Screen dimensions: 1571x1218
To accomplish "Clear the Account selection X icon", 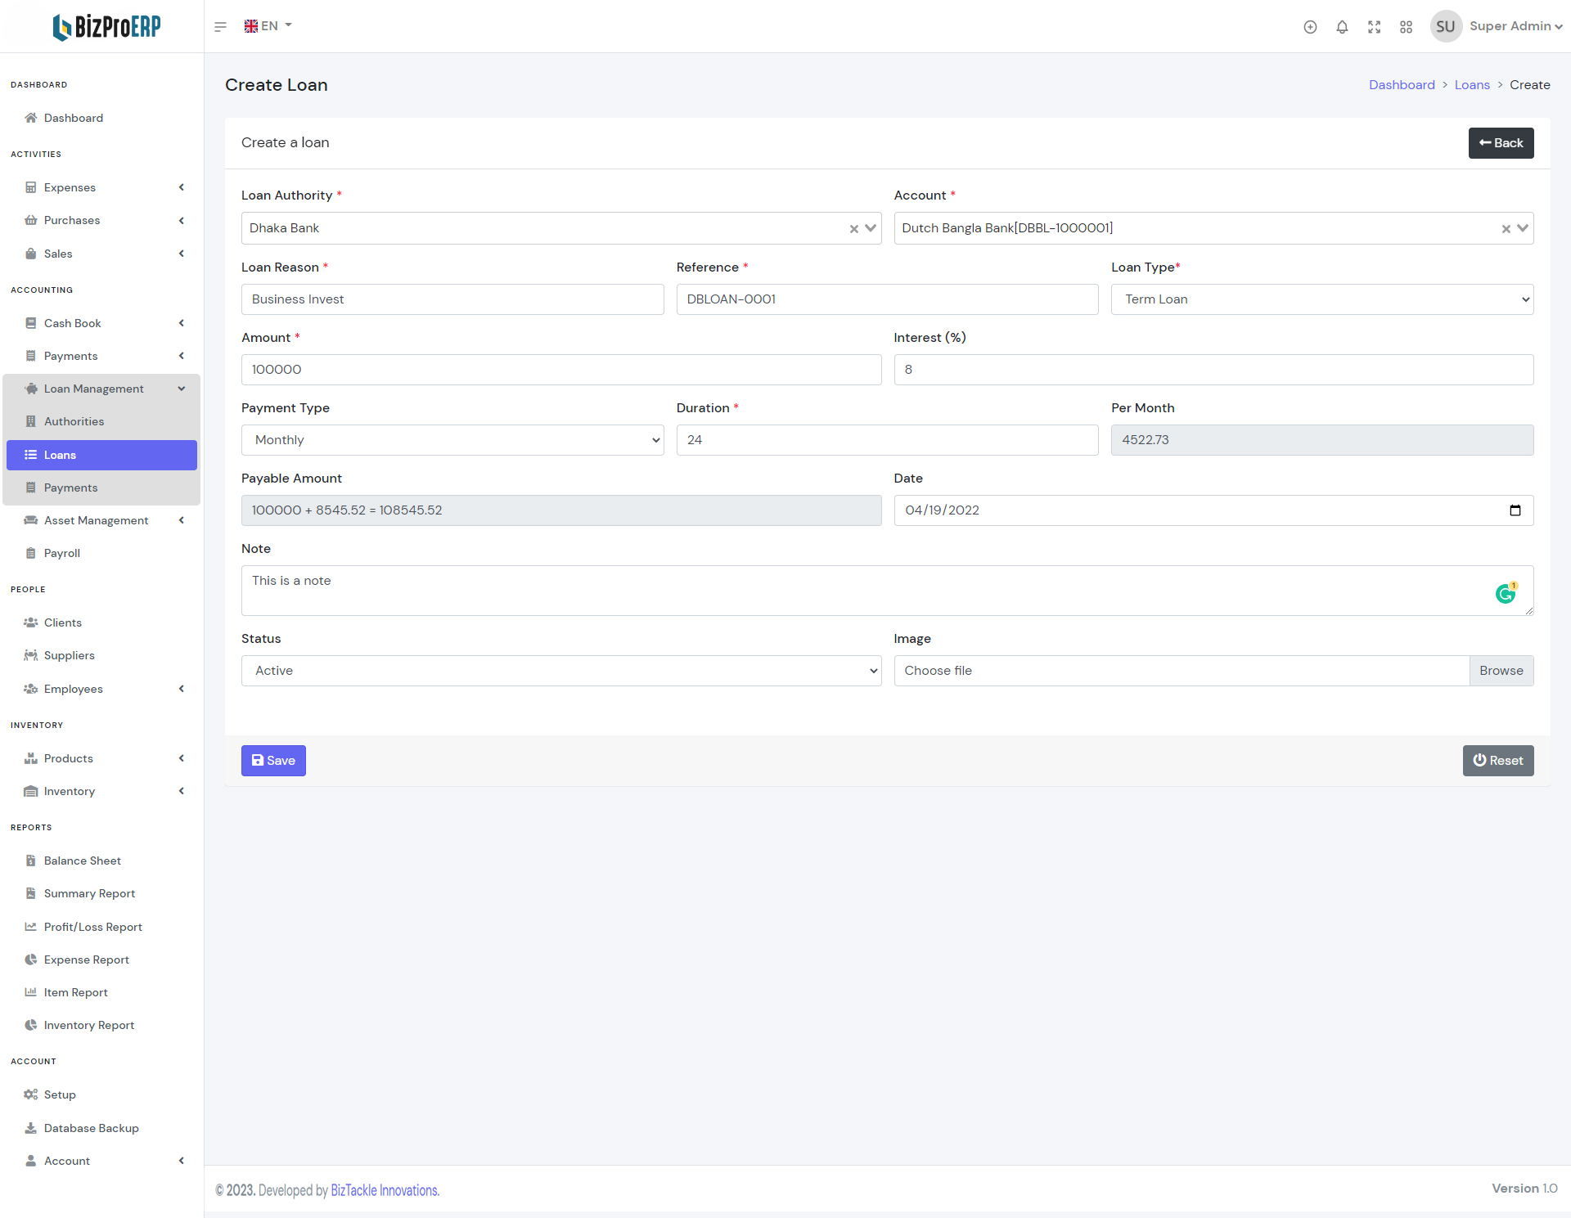I will pyautogui.click(x=1506, y=229).
